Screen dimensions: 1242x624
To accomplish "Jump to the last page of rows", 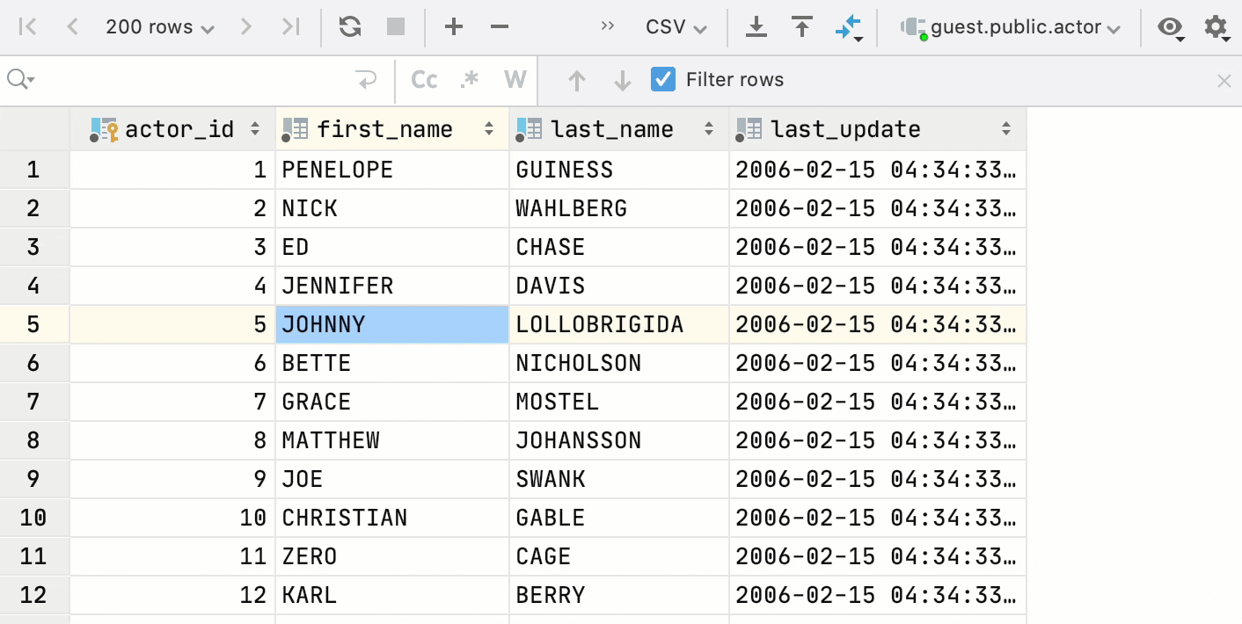I will pos(291,26).
